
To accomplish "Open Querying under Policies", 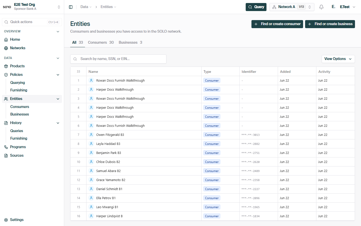I will tap(18, 83).
